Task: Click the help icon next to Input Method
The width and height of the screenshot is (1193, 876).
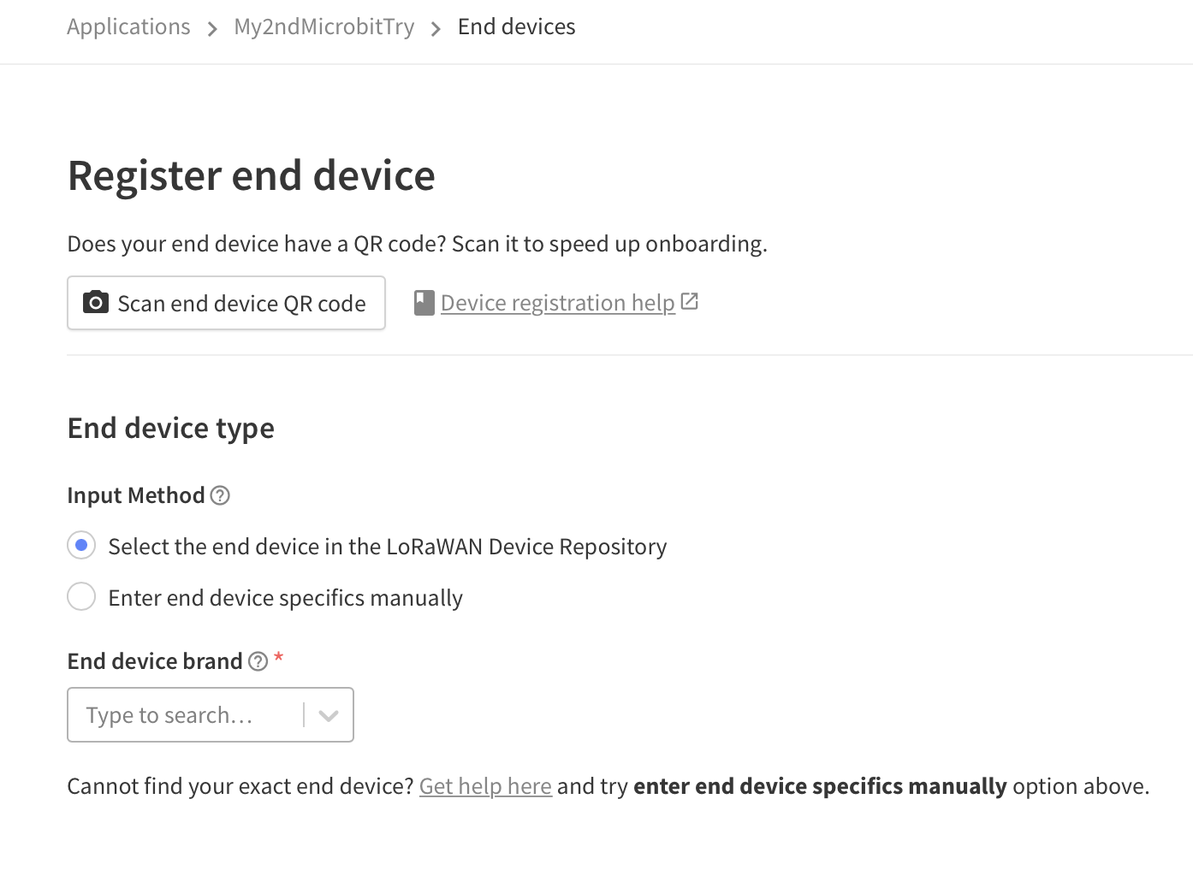Action: tap(220, 495)
